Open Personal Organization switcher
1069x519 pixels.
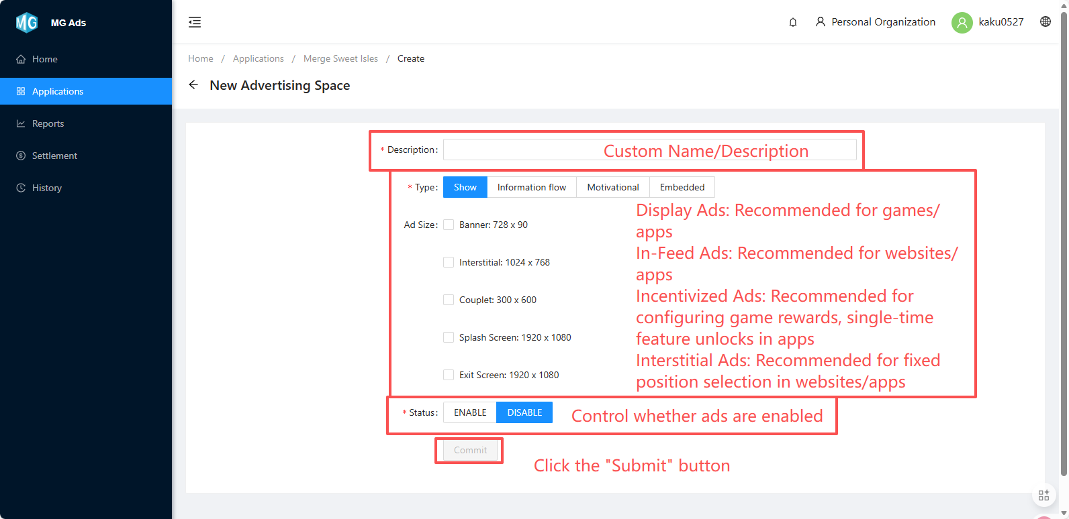876,22
